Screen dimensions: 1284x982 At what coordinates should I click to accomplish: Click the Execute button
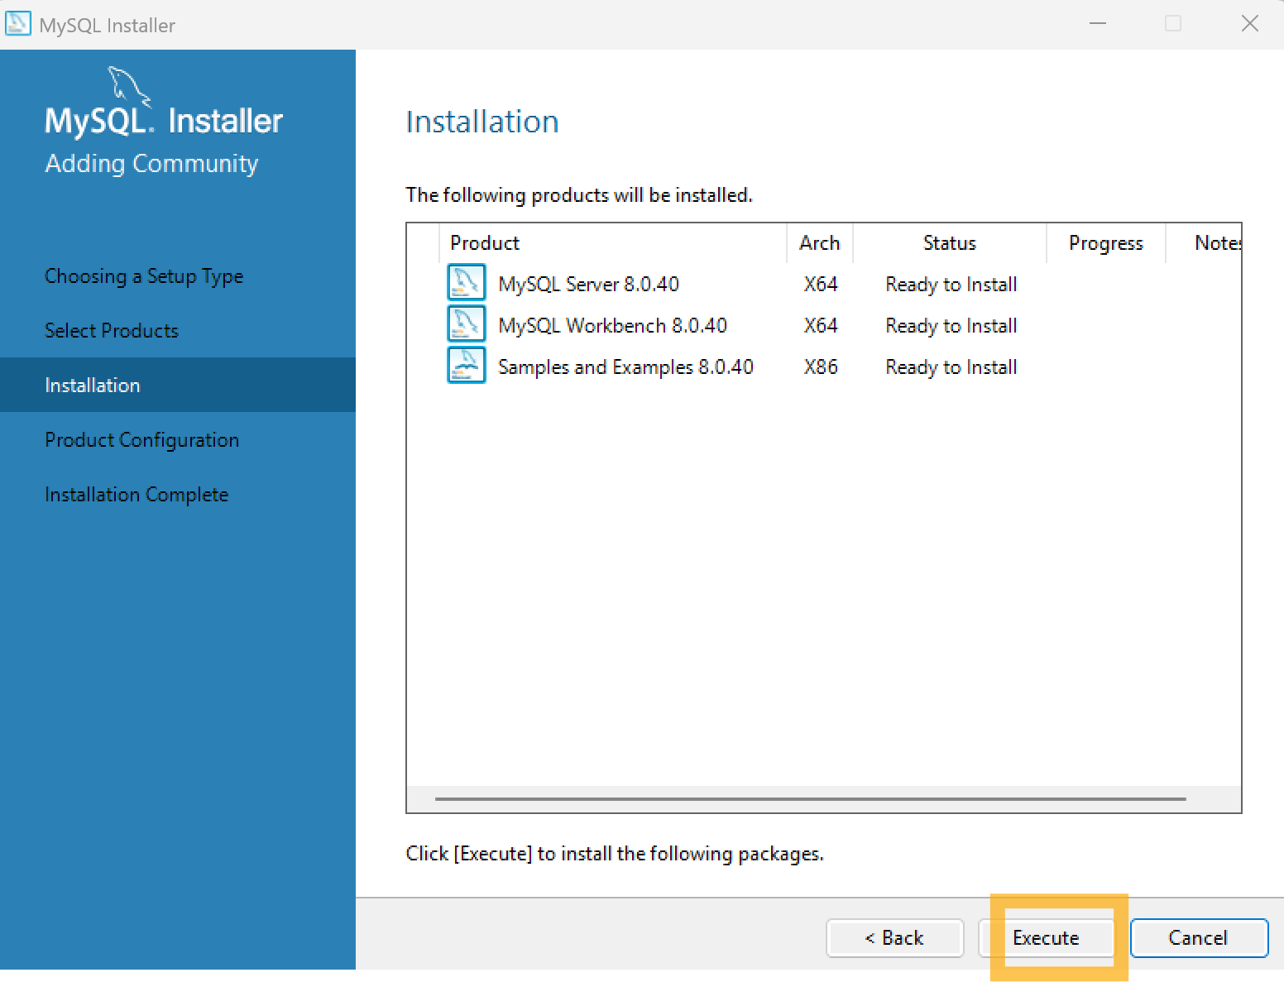point(1046,937)
